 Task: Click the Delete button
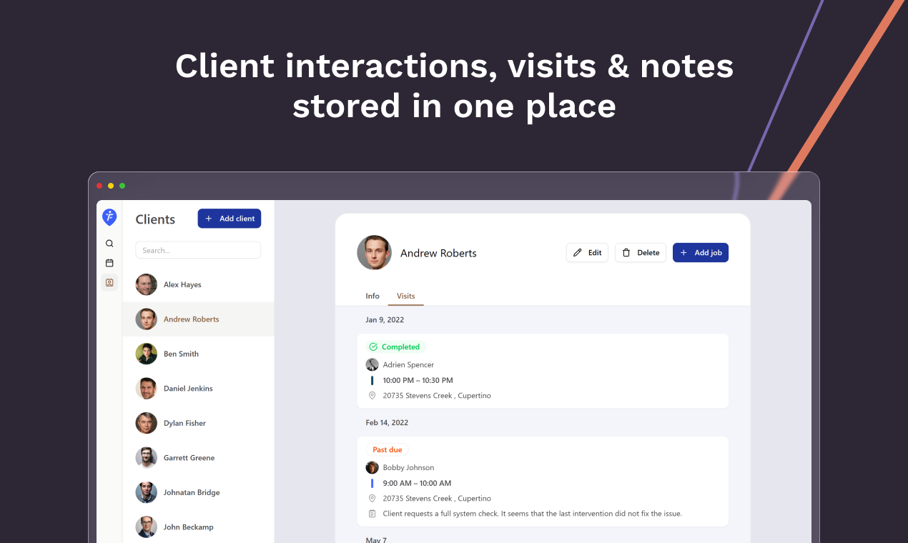641,253
